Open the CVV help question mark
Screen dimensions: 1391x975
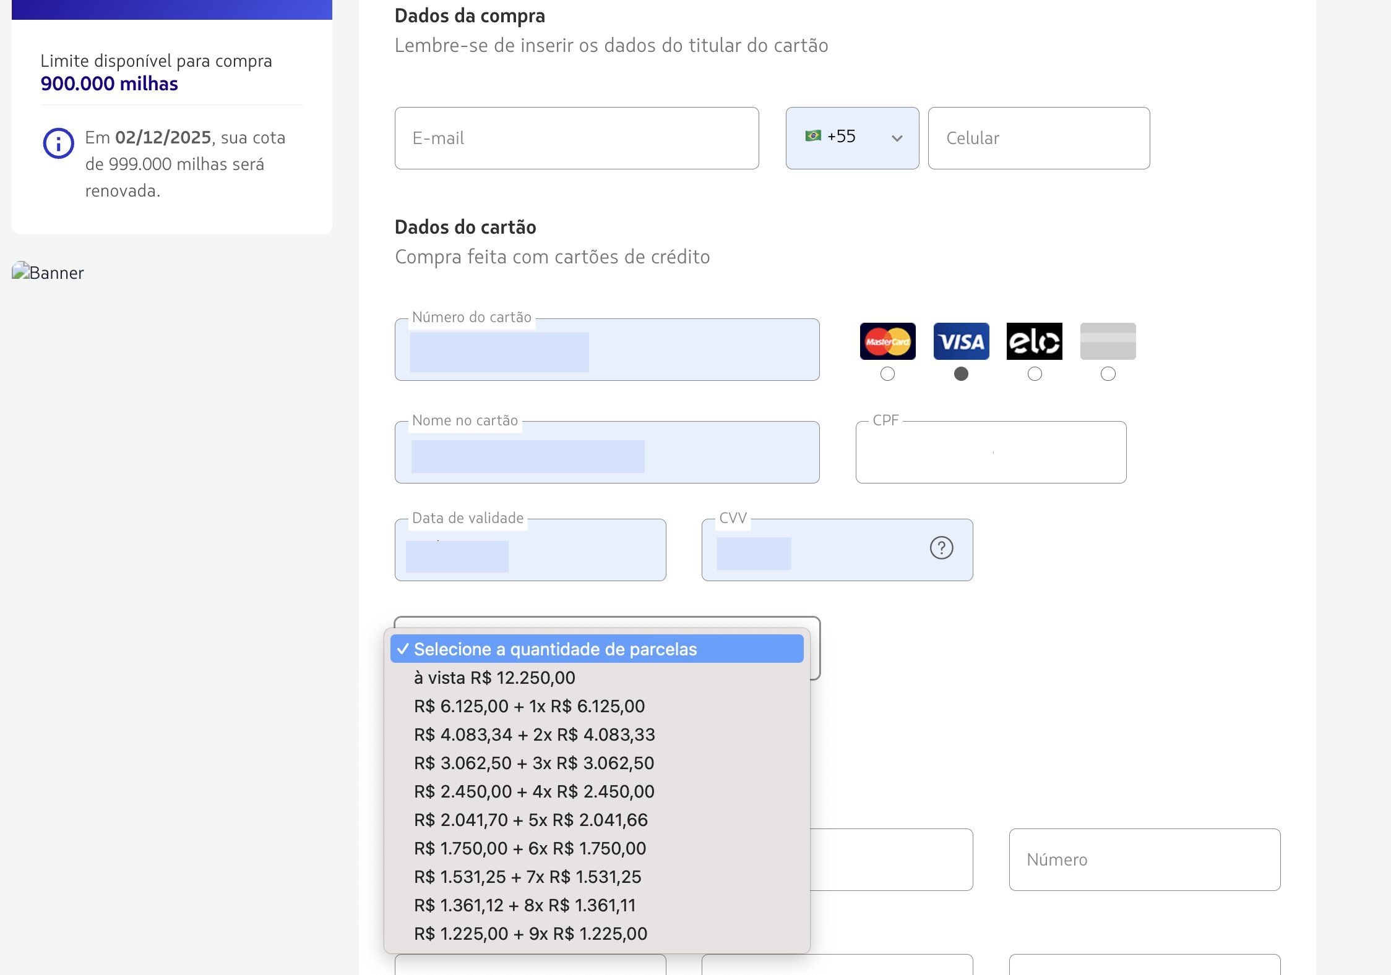941,548
